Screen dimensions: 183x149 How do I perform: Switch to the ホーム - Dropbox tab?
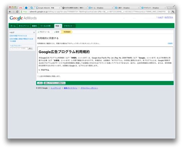100,8
